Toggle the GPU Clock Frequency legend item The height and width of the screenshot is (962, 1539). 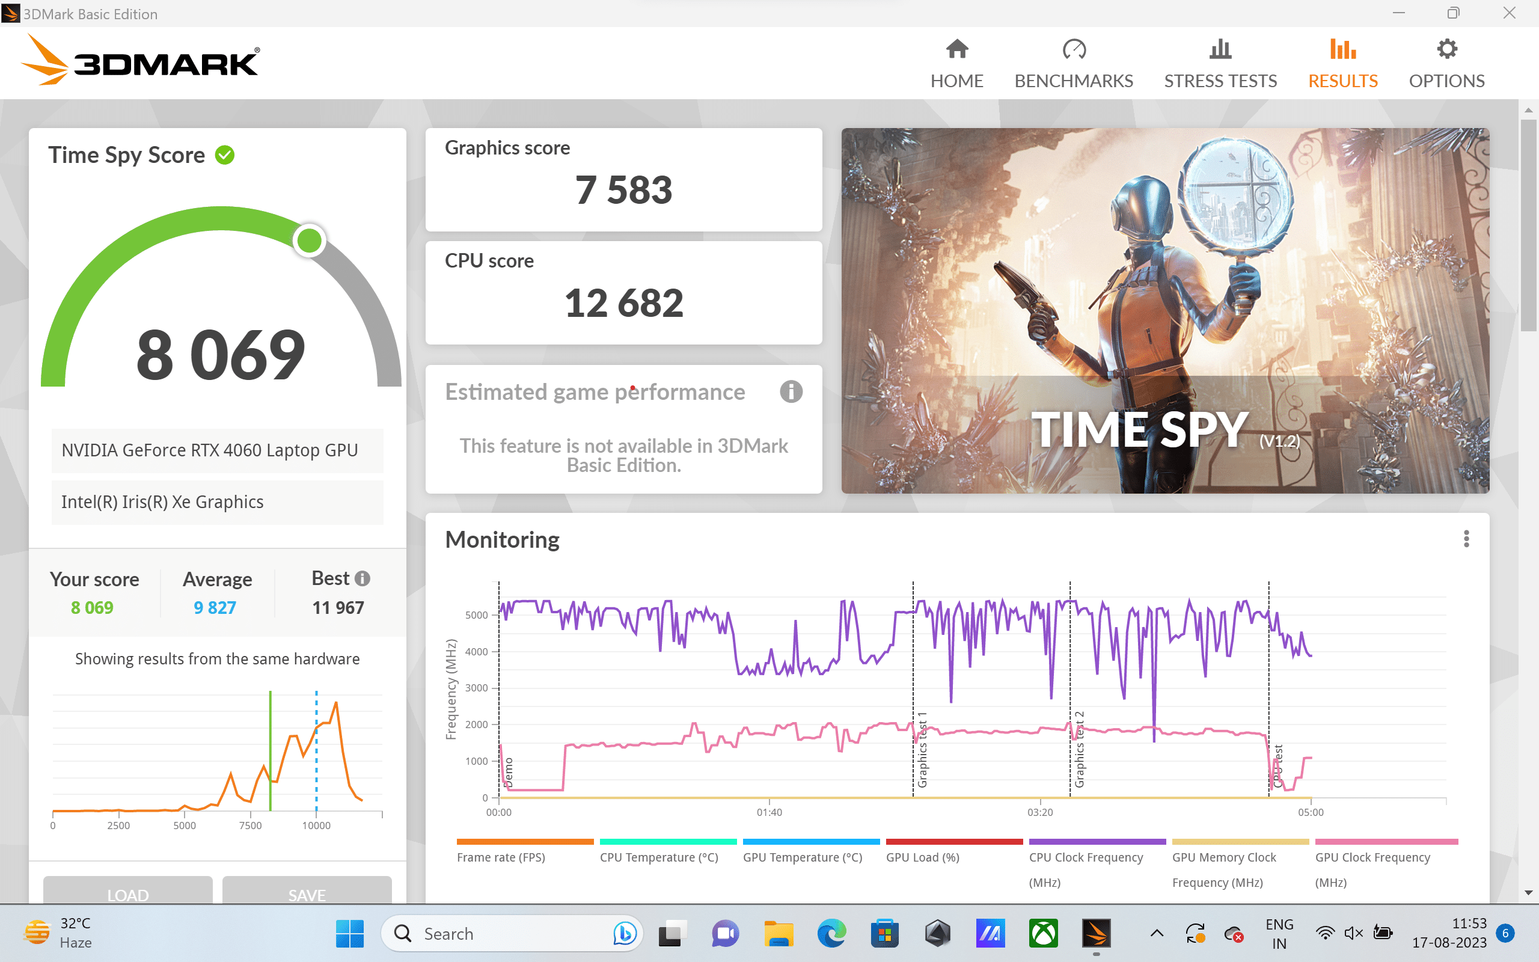(x=1386, y=865)
